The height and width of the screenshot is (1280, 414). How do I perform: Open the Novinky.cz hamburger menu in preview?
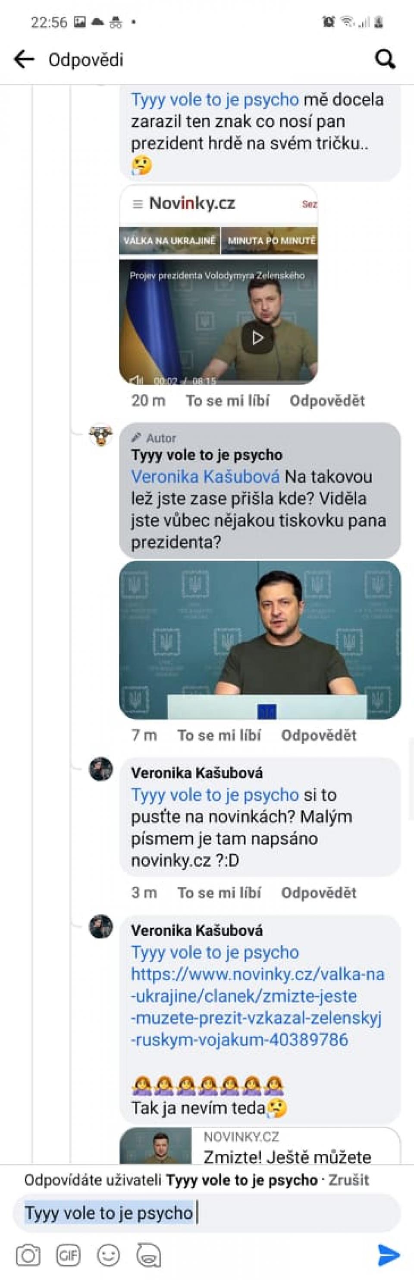[x=137, y=204]
